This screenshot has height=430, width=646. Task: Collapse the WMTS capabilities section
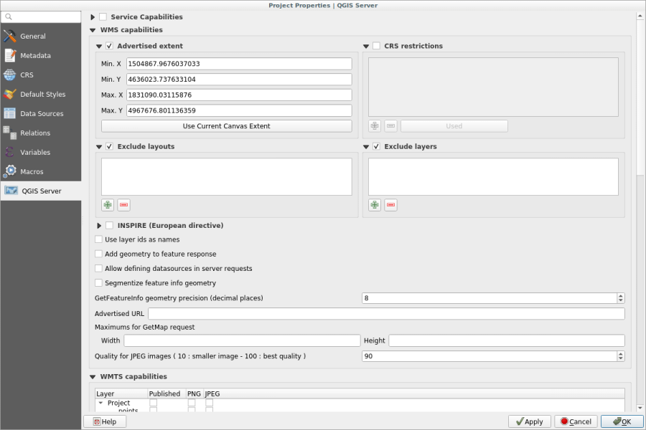(x=92, y=376)
